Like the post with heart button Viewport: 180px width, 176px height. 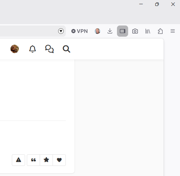coord(59,160)
